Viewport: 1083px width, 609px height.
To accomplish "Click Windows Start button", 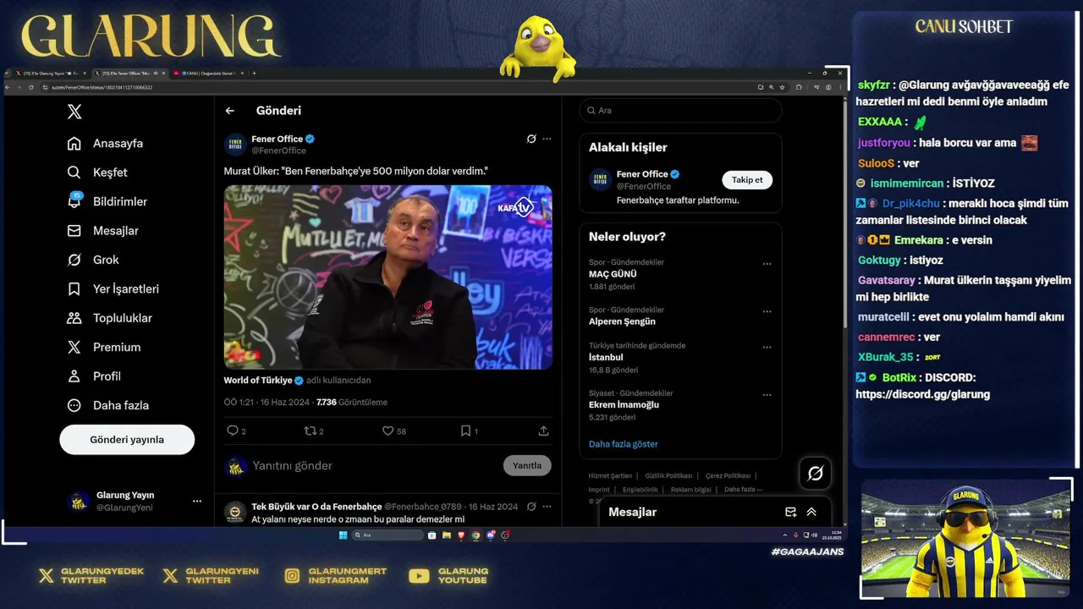I will point(343,535).
